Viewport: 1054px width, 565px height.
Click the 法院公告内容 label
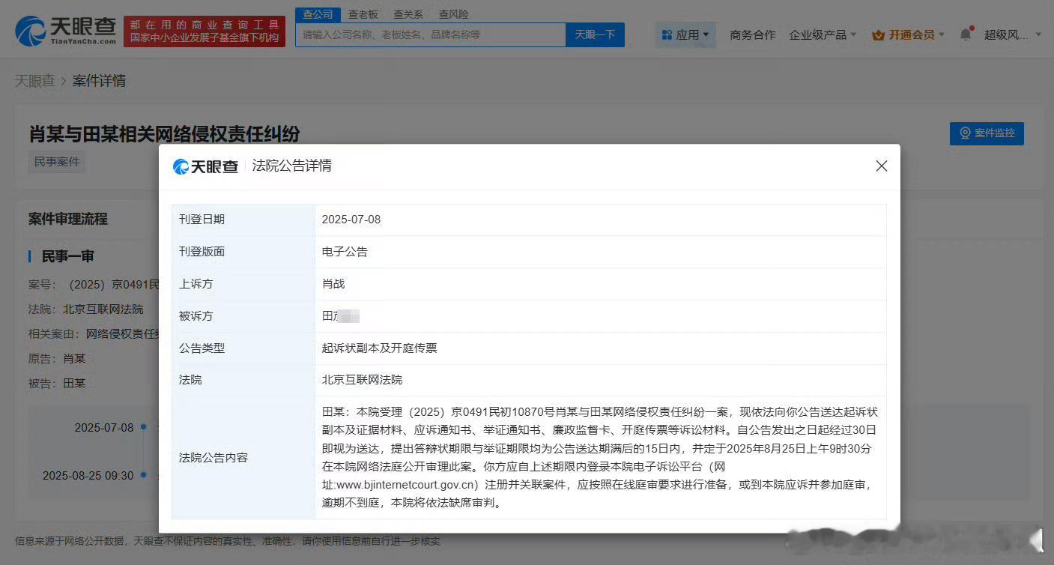coord(213,457)
